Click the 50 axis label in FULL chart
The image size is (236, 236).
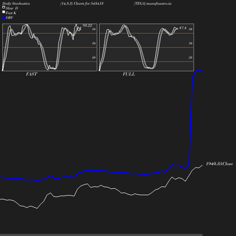[x=191, y=43]
